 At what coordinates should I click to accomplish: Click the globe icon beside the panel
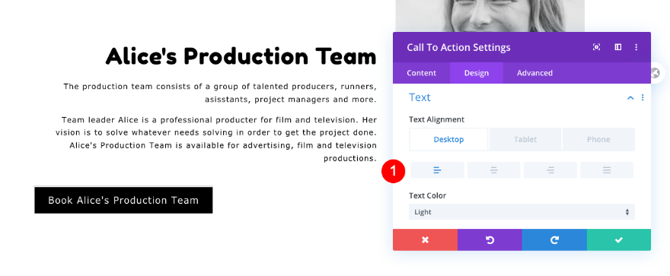[655, 73]
